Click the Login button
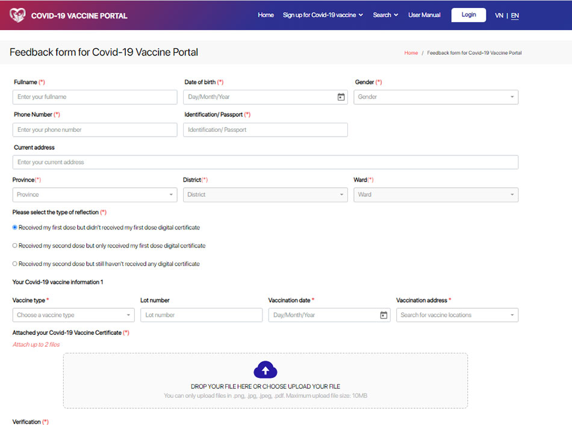 tap(468, 15)
